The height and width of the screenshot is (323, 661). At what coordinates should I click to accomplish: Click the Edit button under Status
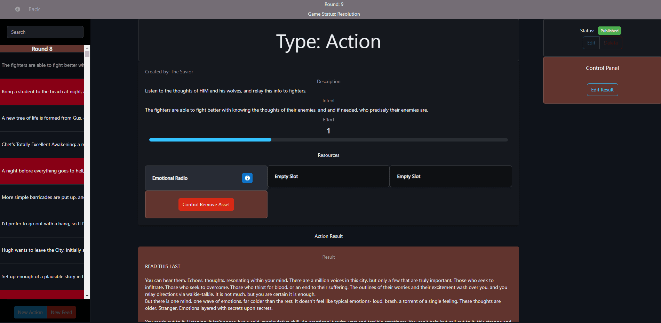(x=591, y=43)
